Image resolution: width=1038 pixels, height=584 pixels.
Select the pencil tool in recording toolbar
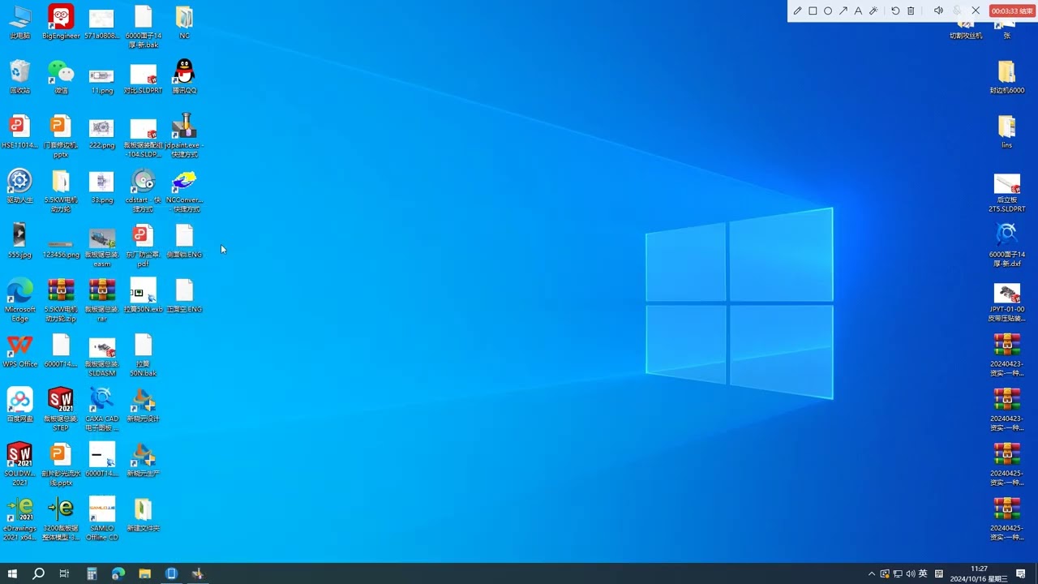[797, 11]
